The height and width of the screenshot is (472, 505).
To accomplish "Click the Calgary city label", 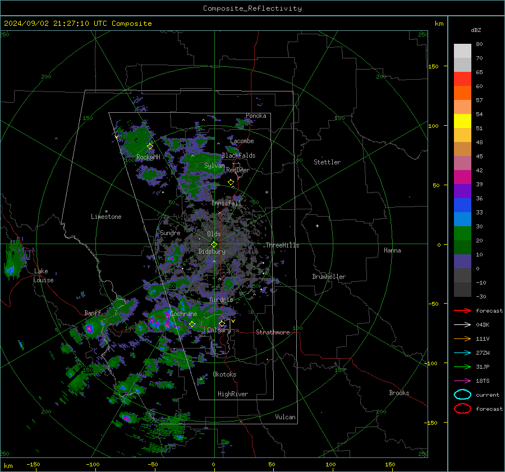I will [x=219, y=330].
